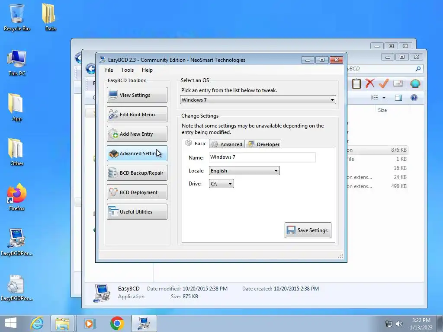
Task: Expand the Locale dropdown showing English
Action: [x=244, y=170]
